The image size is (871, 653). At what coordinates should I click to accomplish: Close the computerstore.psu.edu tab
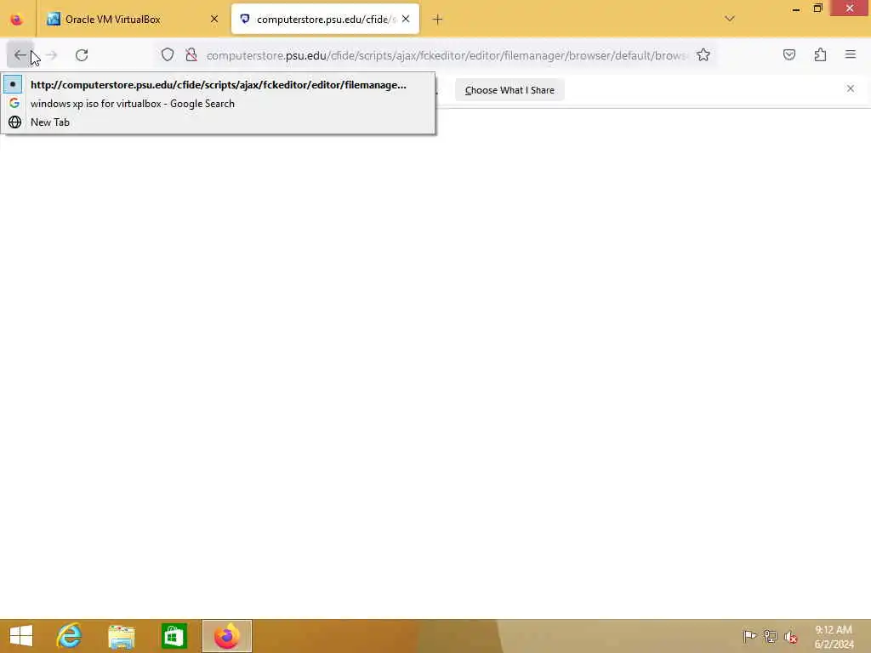[x=406, y=20]
